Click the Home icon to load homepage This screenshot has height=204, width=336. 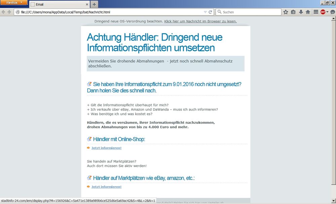coord(308,12)
